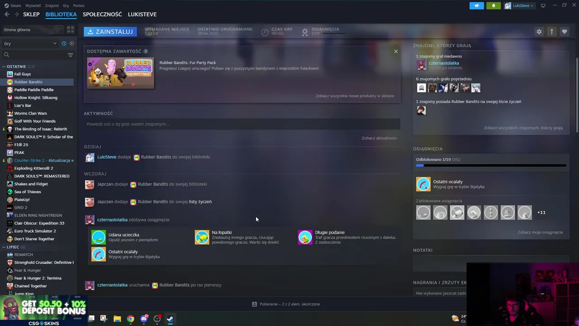Switch to the SPOŁECZNOŚĆ tab

[x=102, y=14]
